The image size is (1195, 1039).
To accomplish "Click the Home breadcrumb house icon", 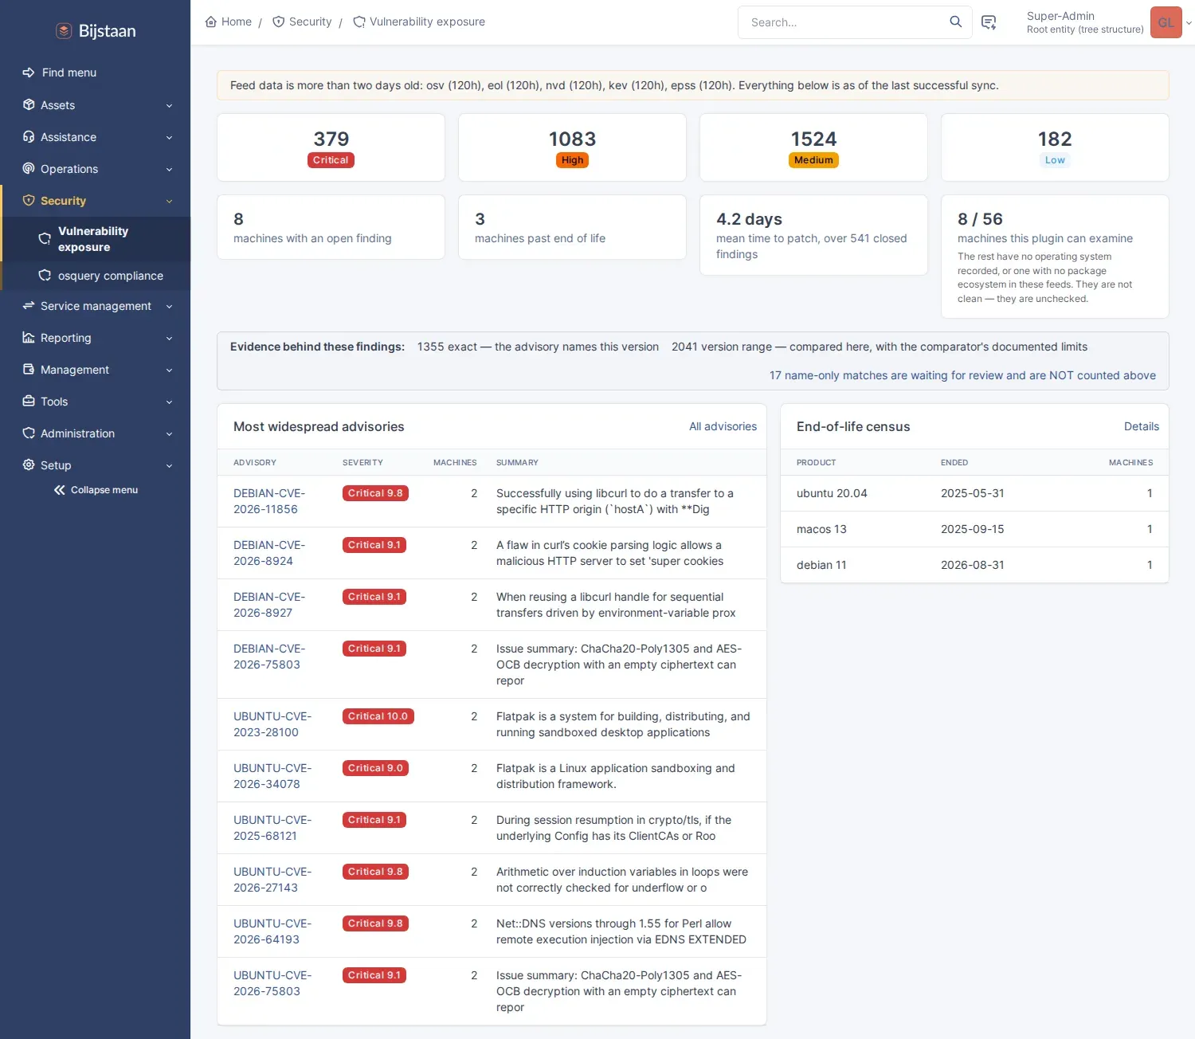I will coord(211,22).
